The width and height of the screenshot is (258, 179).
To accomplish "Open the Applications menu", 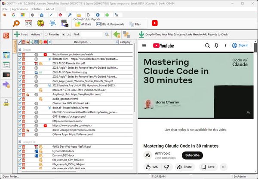I will pos(20,9).
